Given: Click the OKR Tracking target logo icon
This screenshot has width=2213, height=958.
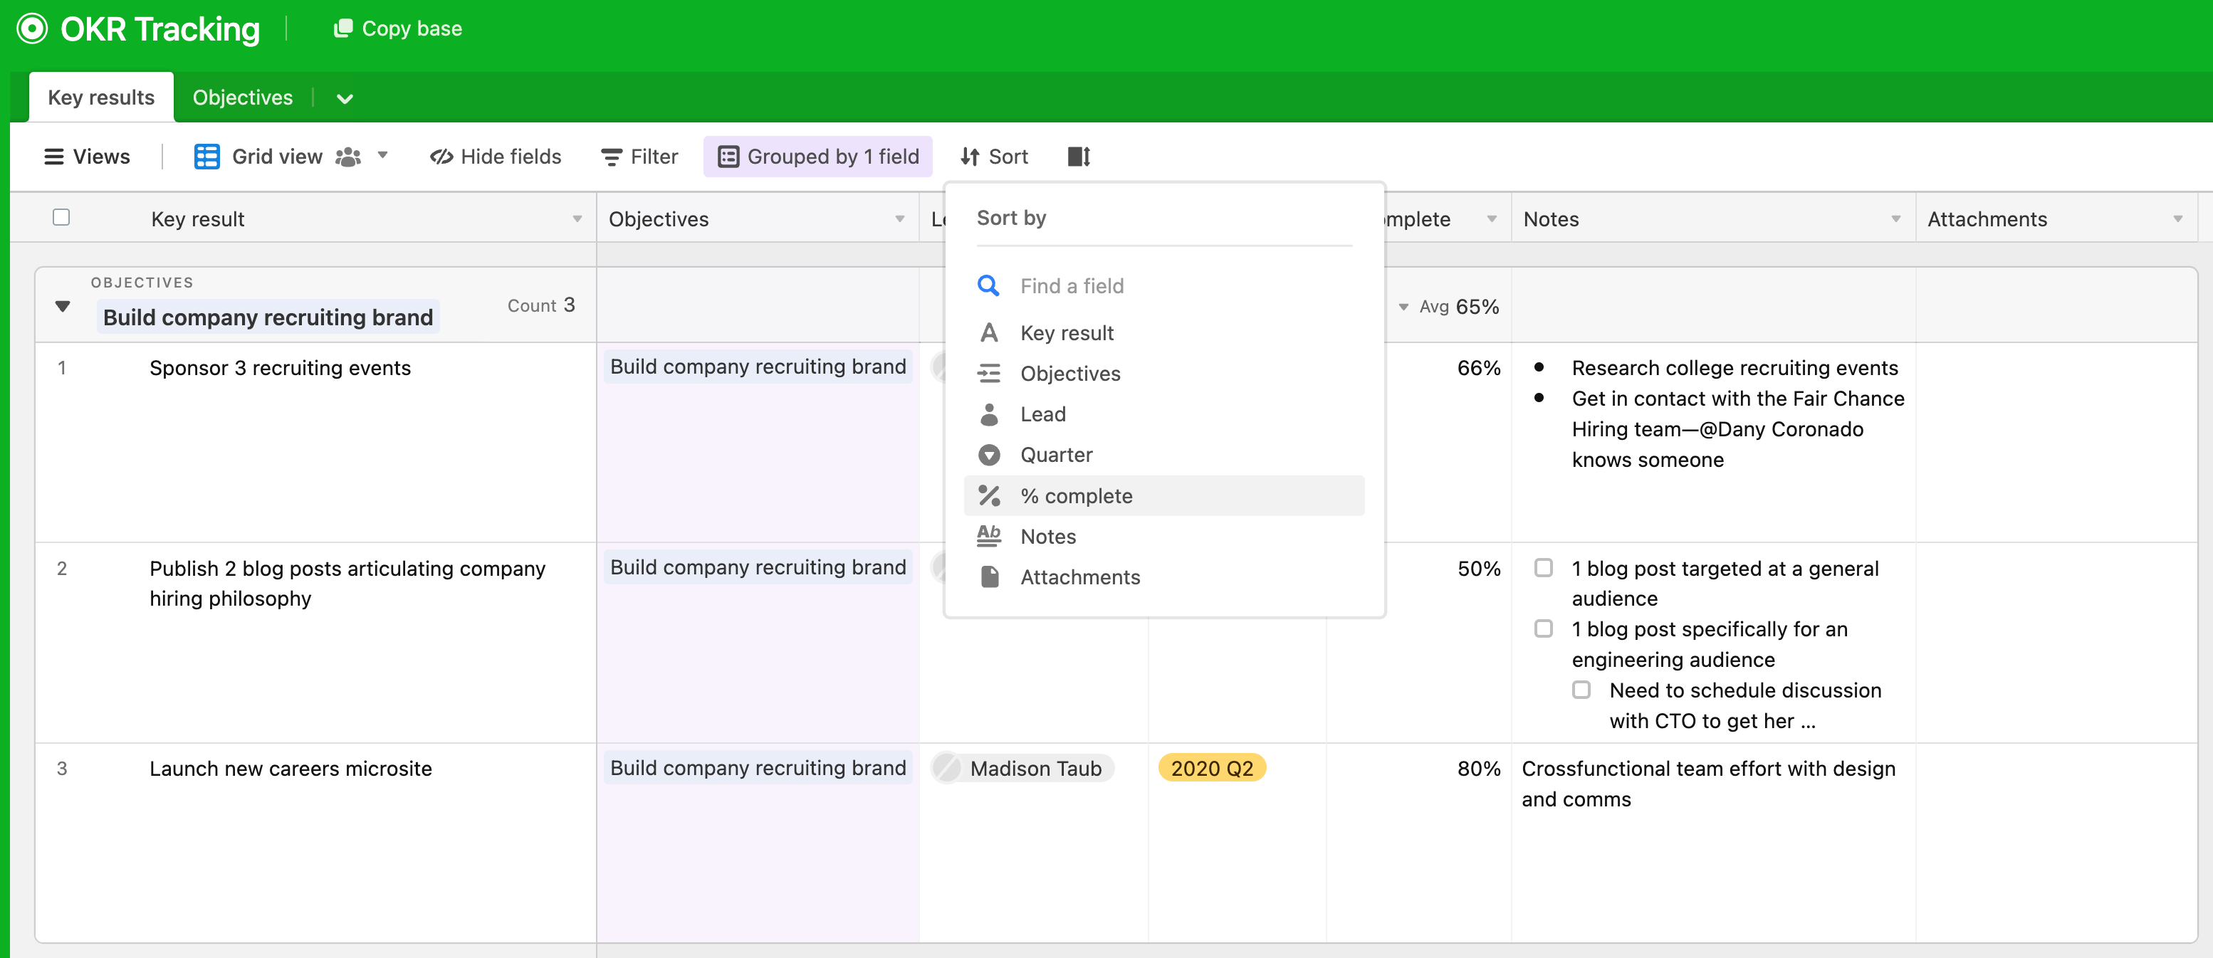Looking at the screenshot, I should 32,28.
